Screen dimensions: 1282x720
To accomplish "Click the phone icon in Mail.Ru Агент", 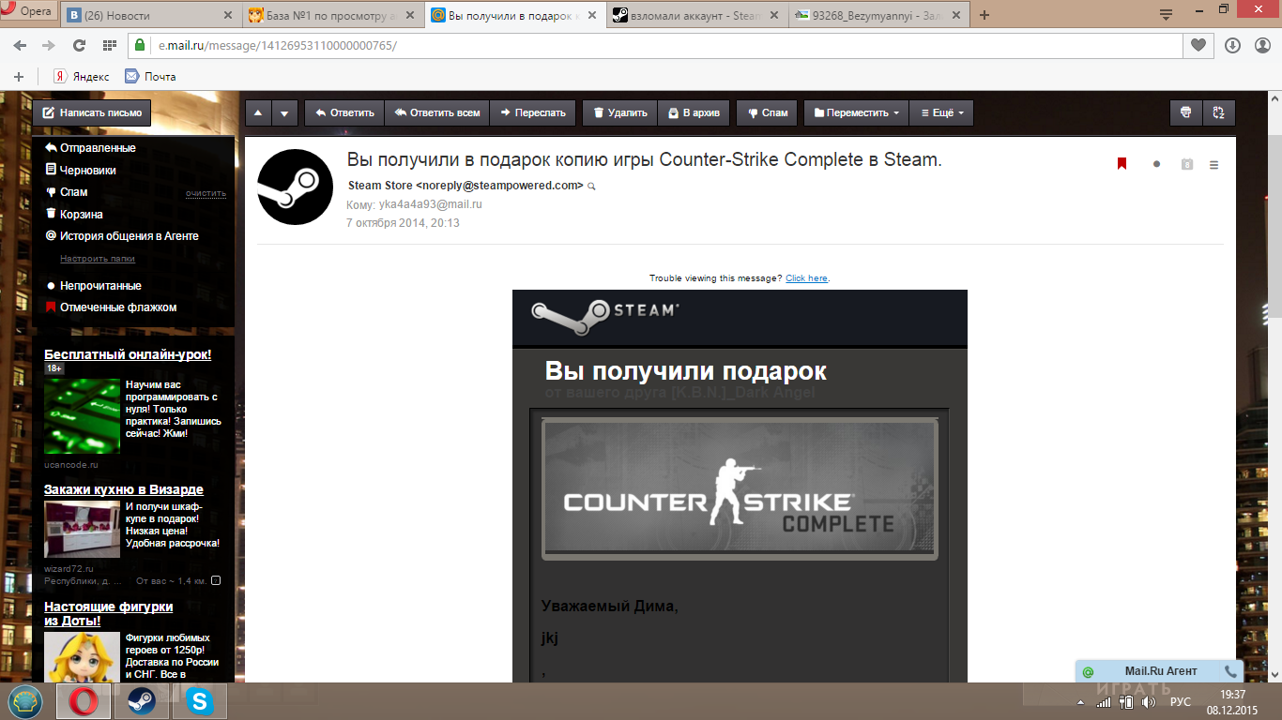I will pos(1230,671).
